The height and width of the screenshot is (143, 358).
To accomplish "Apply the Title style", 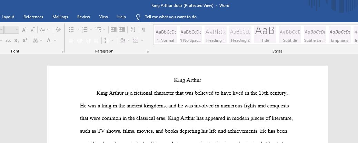I will 265,35.
